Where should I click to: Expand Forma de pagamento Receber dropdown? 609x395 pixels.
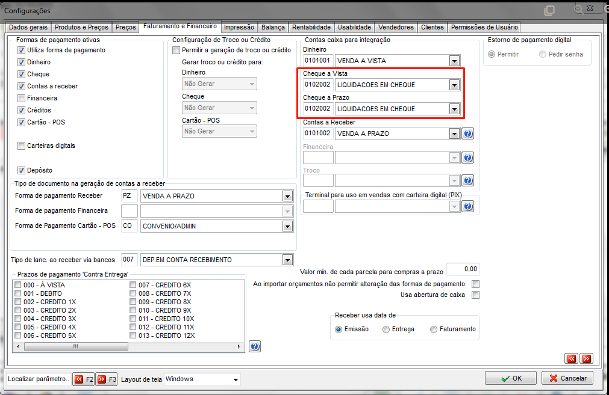point(287,196)
